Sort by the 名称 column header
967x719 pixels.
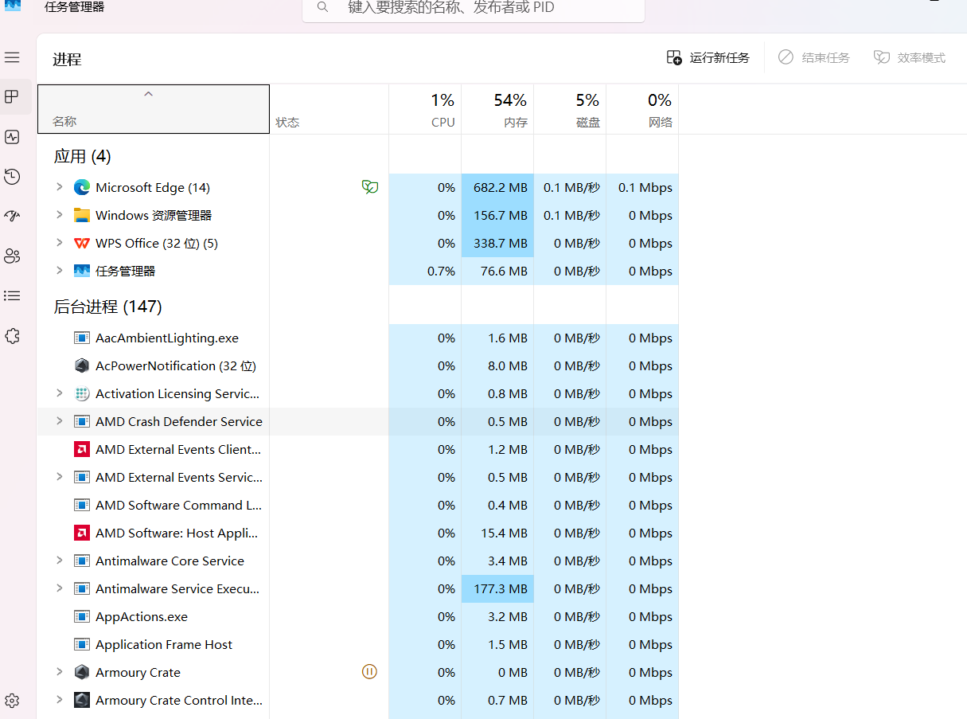tap(154, 109)
